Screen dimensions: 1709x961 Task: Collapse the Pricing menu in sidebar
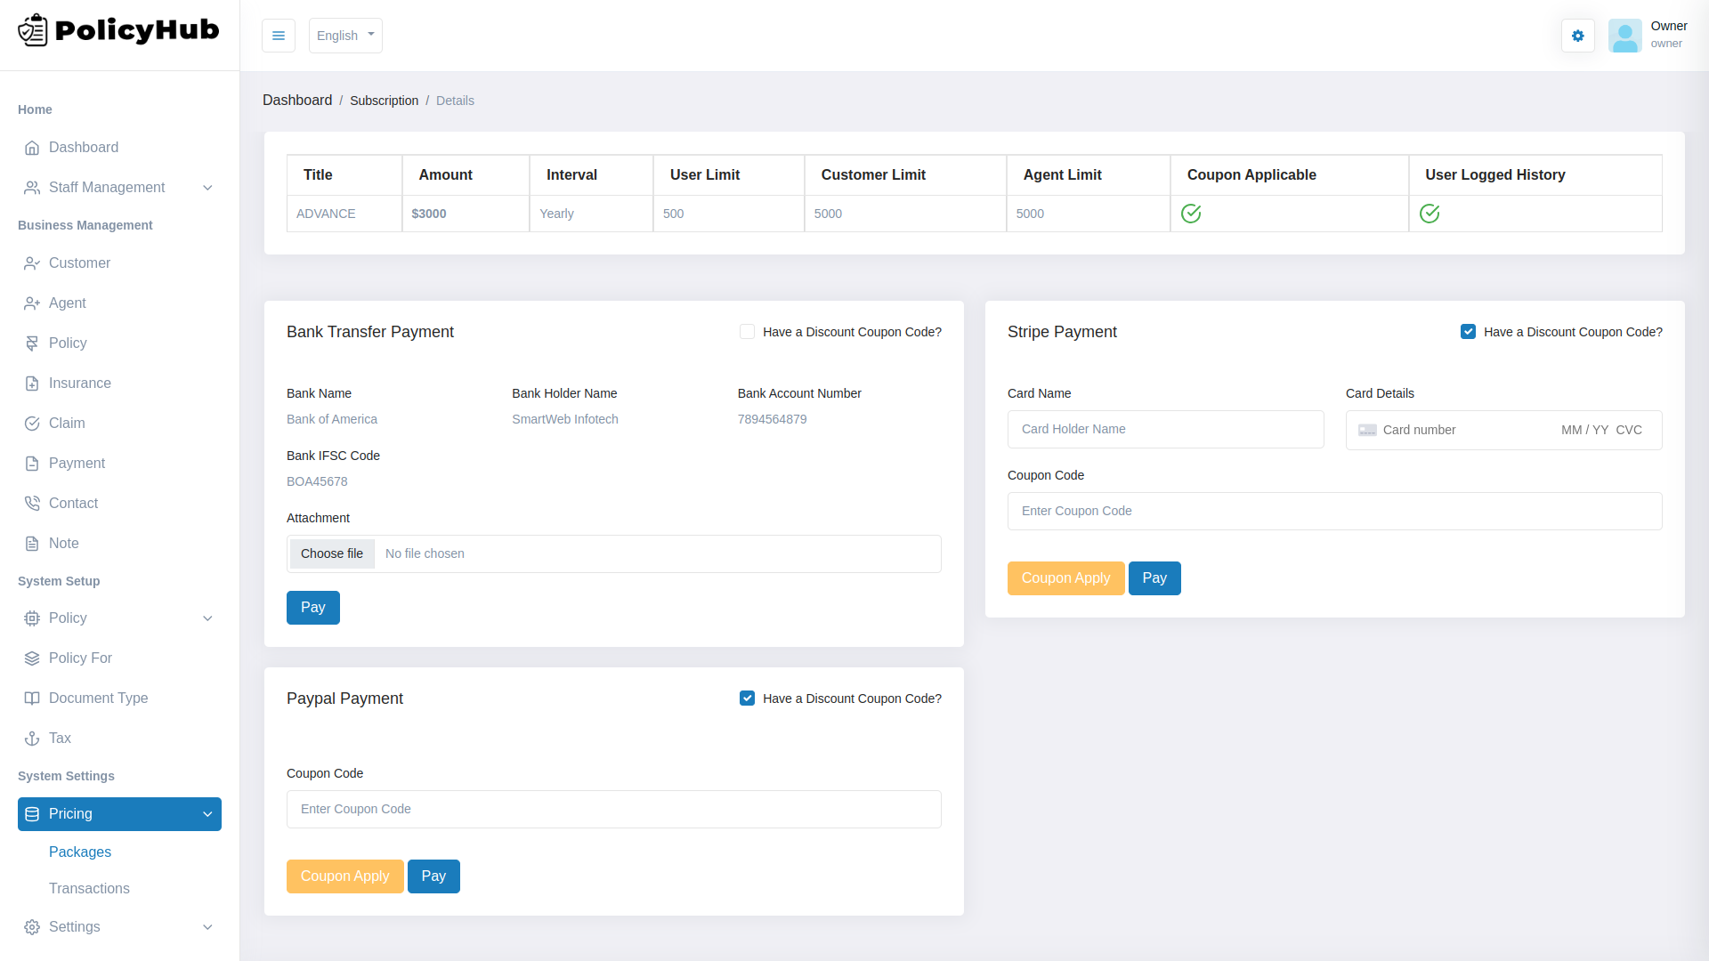click(x=207, y=813)
